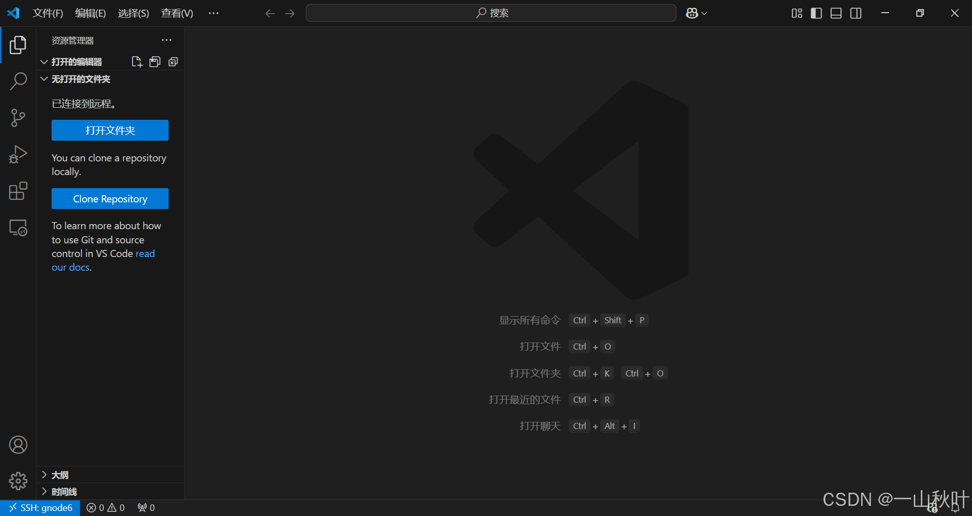Image resolution: width=972 pixels, height=516 pixels.
Task: Open the Copilot chat icon
Action: pos(692,13)
